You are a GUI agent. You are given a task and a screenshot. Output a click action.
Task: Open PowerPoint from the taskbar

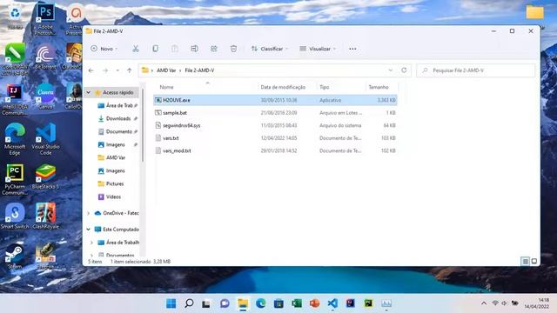point(314,303)
